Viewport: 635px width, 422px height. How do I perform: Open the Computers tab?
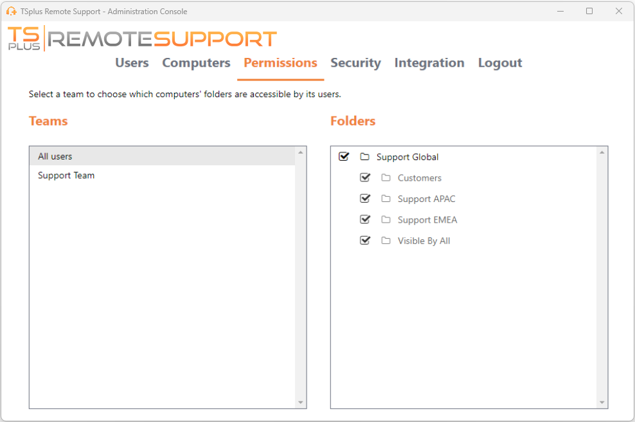[x=196, y=62]
